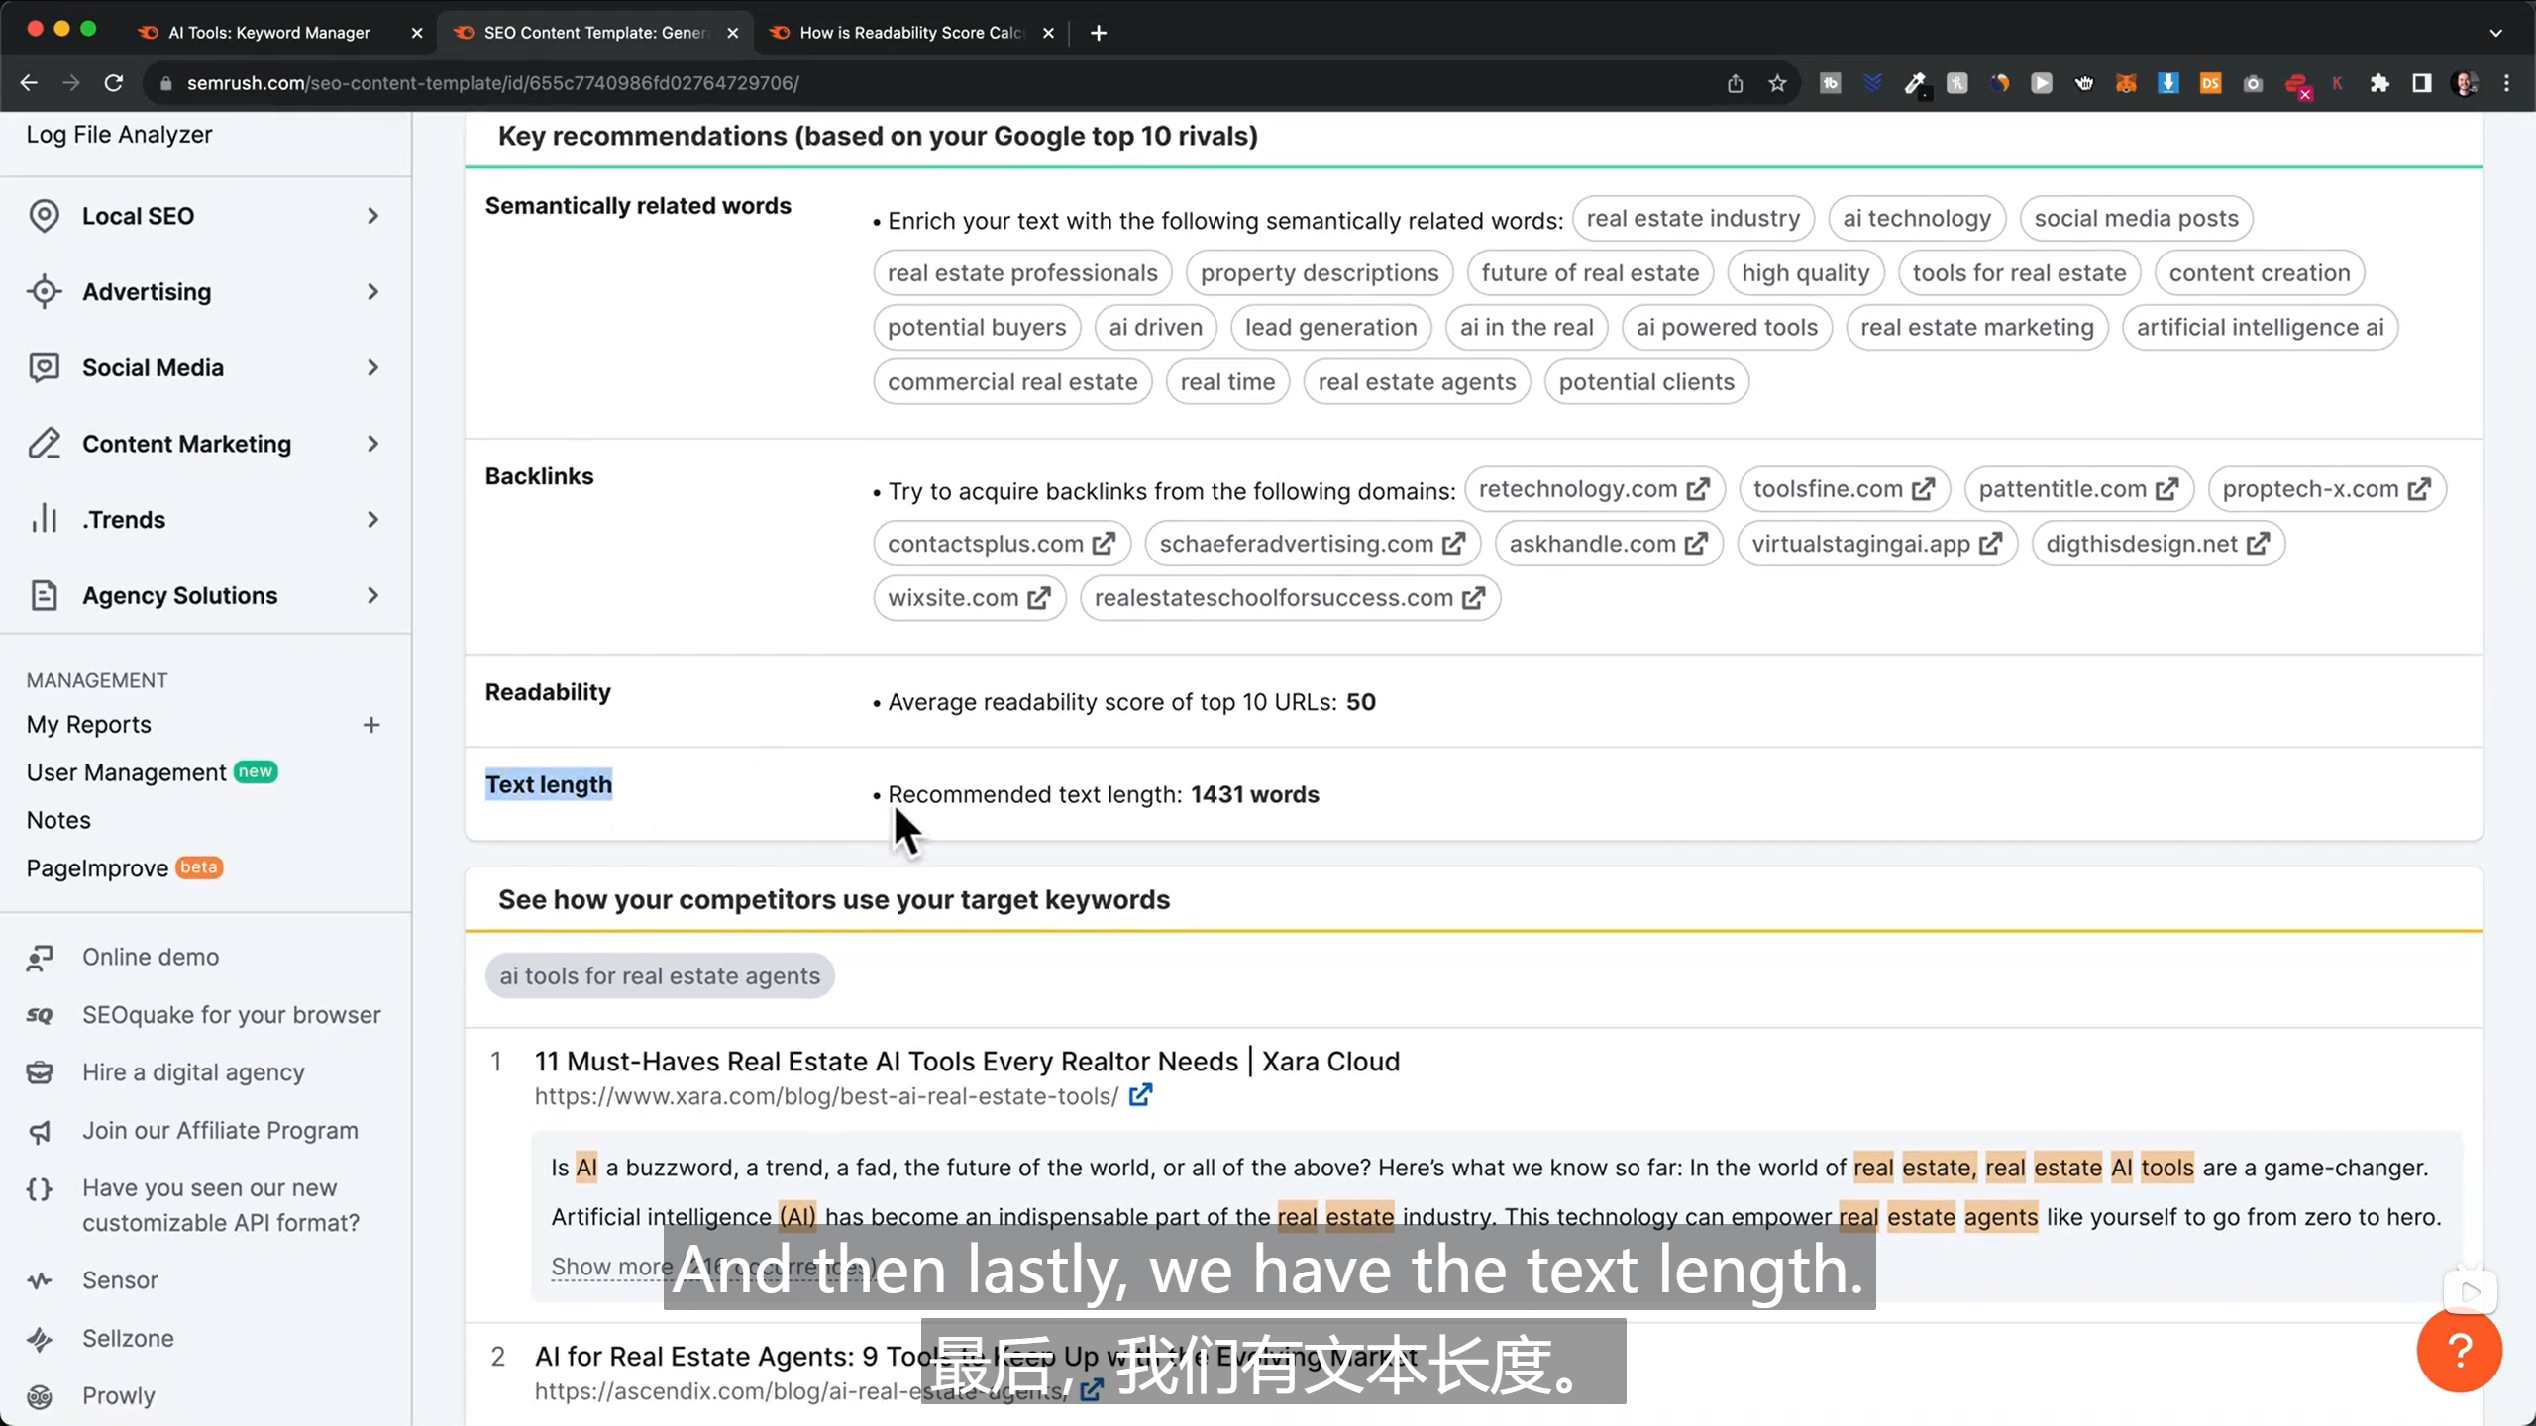Select the 'ai tools for real estate agents' keyword chip
Viewport: 2536px width, 1426px height.
pos(660,975)
